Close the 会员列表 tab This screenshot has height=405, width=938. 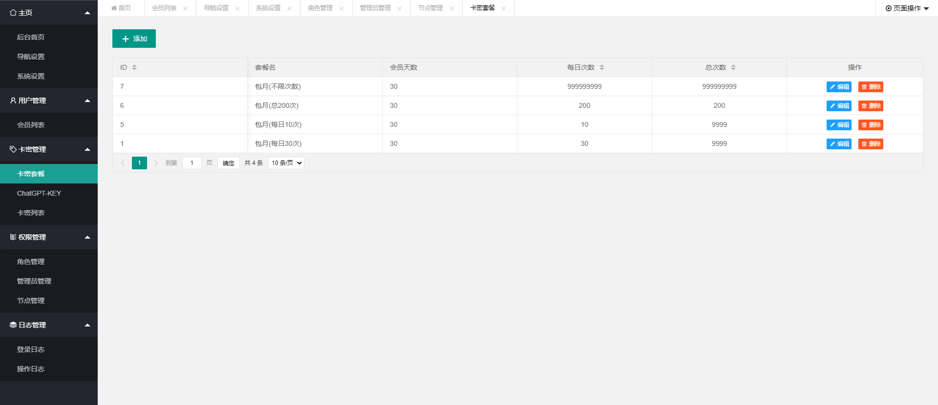(x=185, y=8)
